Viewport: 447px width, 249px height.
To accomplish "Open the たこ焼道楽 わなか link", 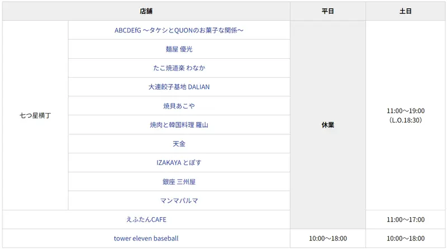I will click(x=179, y=68).
